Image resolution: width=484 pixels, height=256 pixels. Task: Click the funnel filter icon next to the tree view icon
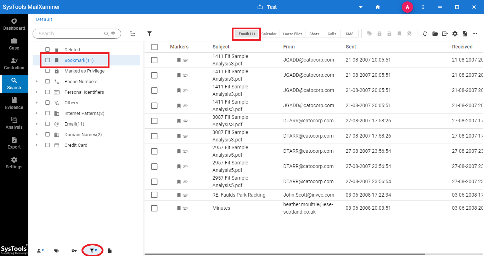150,34
